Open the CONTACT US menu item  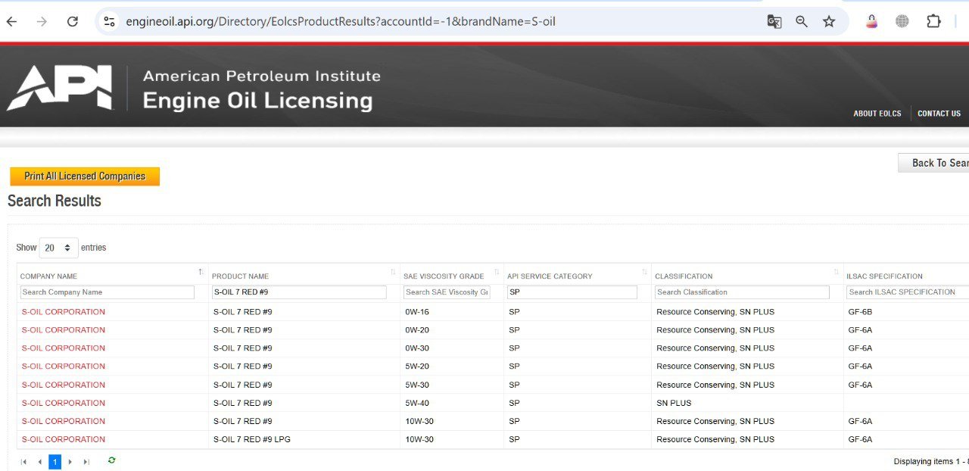click(939, 114)
